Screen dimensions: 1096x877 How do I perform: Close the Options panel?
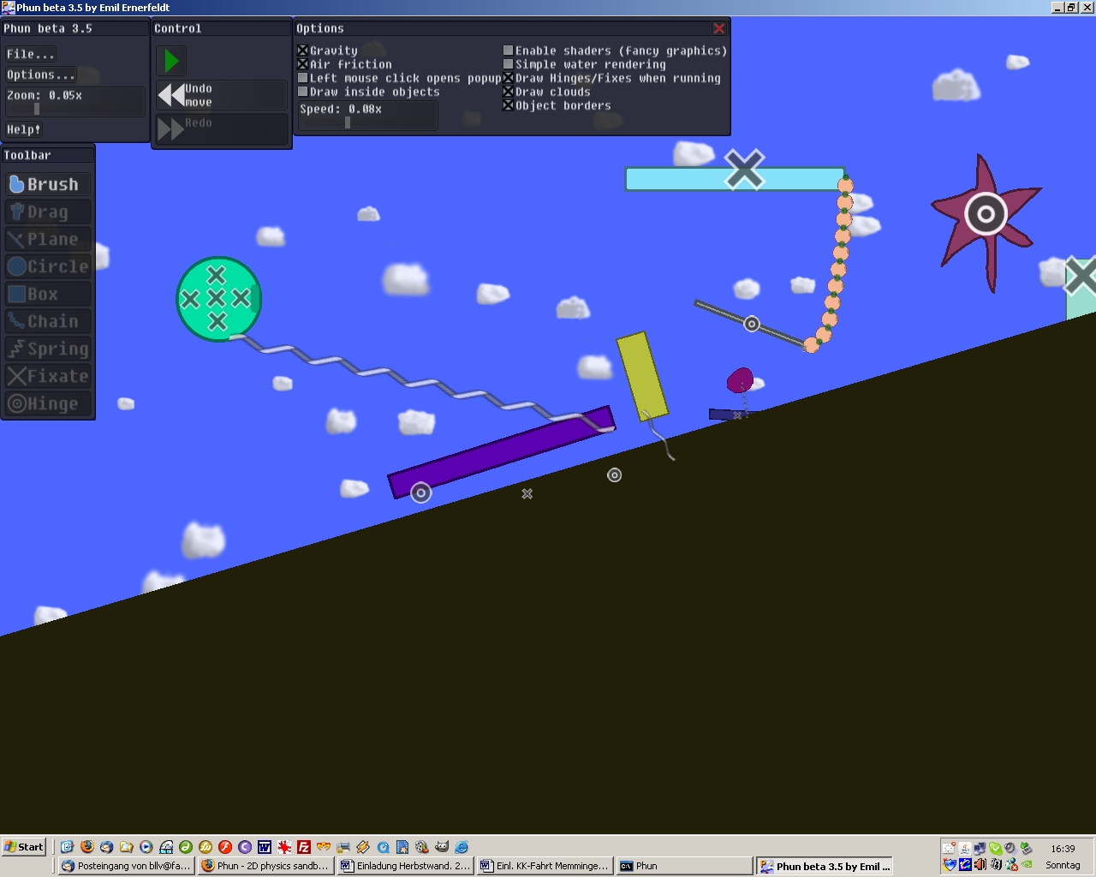coord(719,28)
